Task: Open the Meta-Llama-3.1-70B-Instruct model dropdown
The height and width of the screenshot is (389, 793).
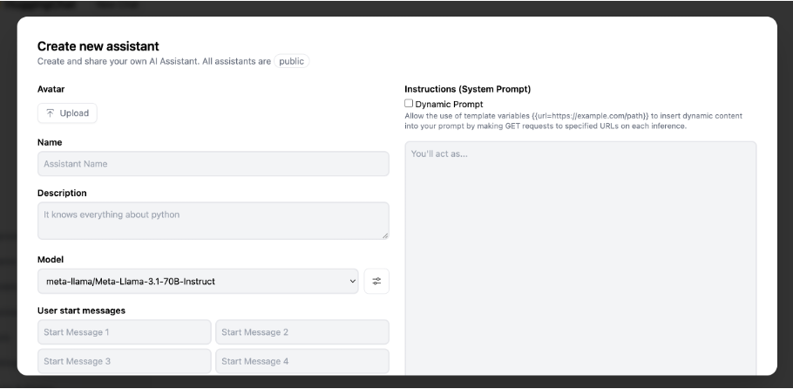Action: tap(198, 281)
